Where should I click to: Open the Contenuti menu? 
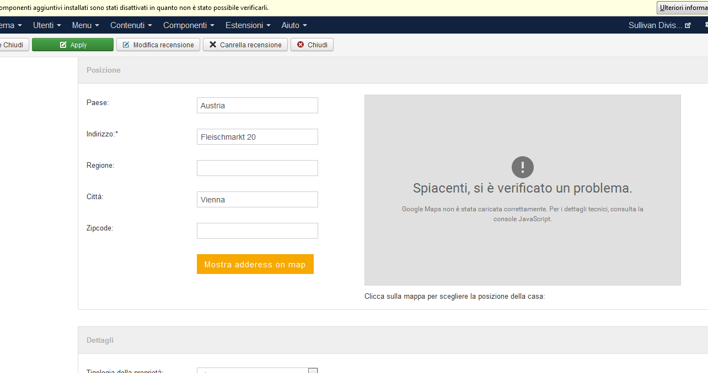pyautogui.click(x=131, y=25)
